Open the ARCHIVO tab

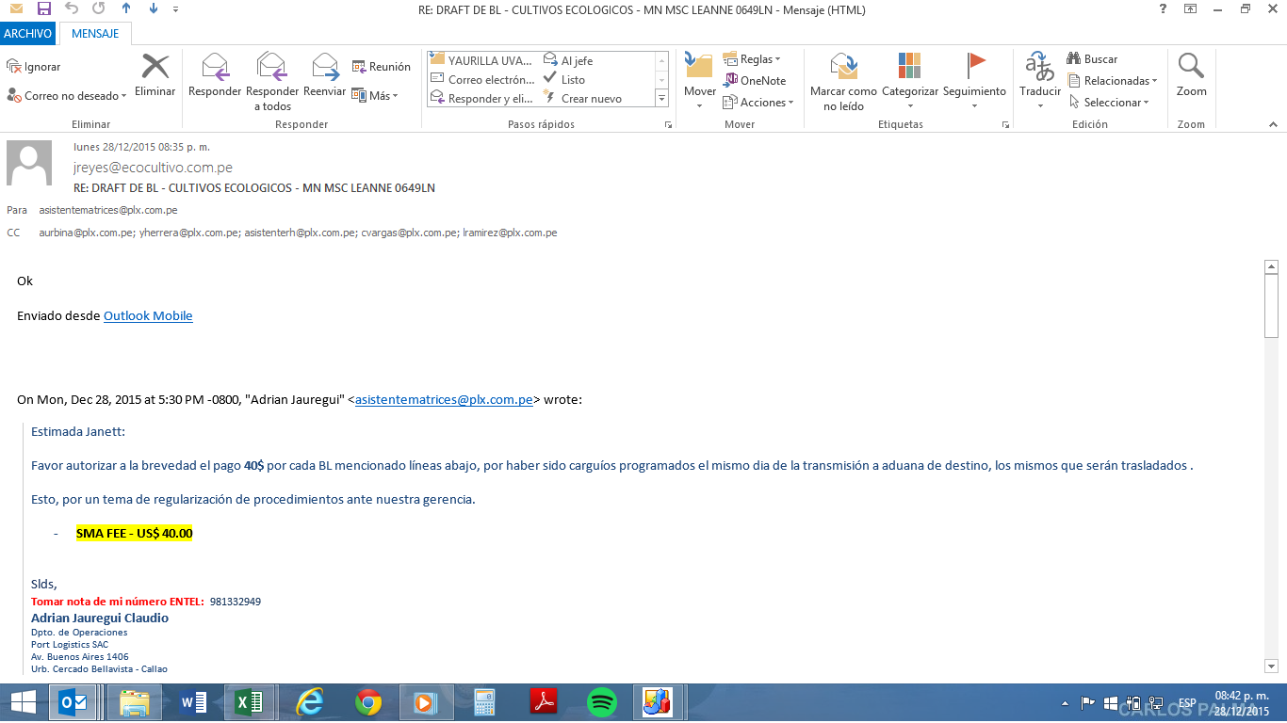(x=27, y=34)
